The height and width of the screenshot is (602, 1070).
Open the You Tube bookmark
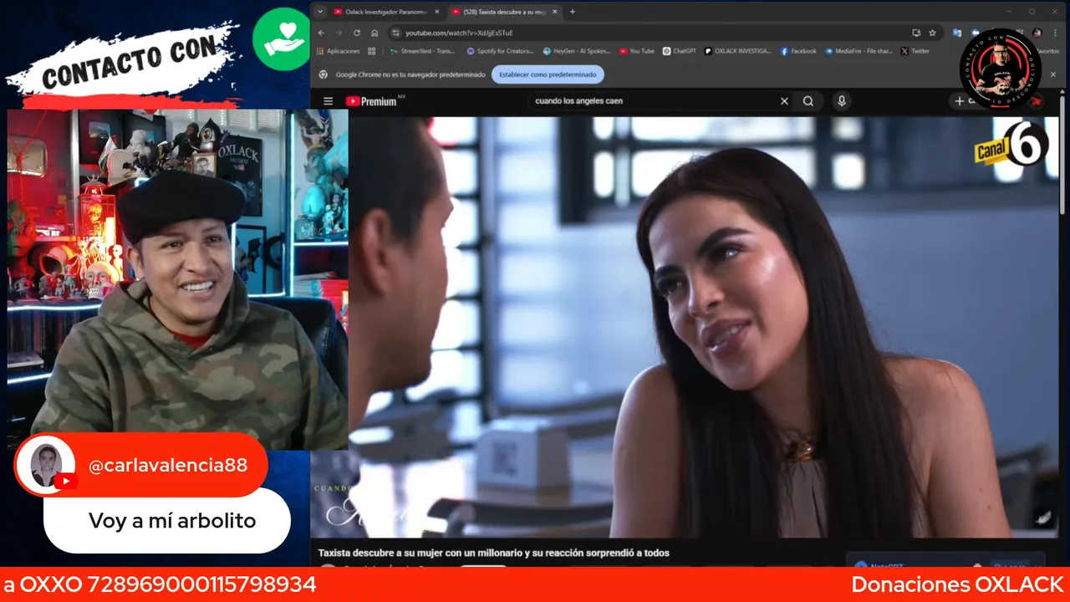637,51
